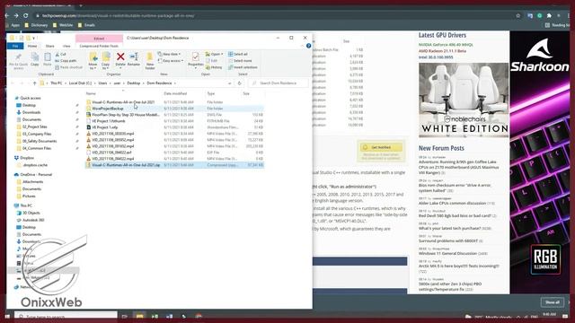Click Chrome's reload page icon
This screenshot has height=323, width=575.
tap(26, 16)
